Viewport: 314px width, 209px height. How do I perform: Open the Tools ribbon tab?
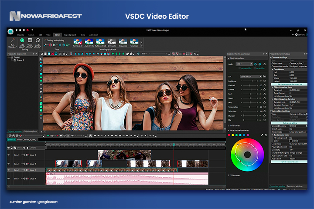[83, 35]
